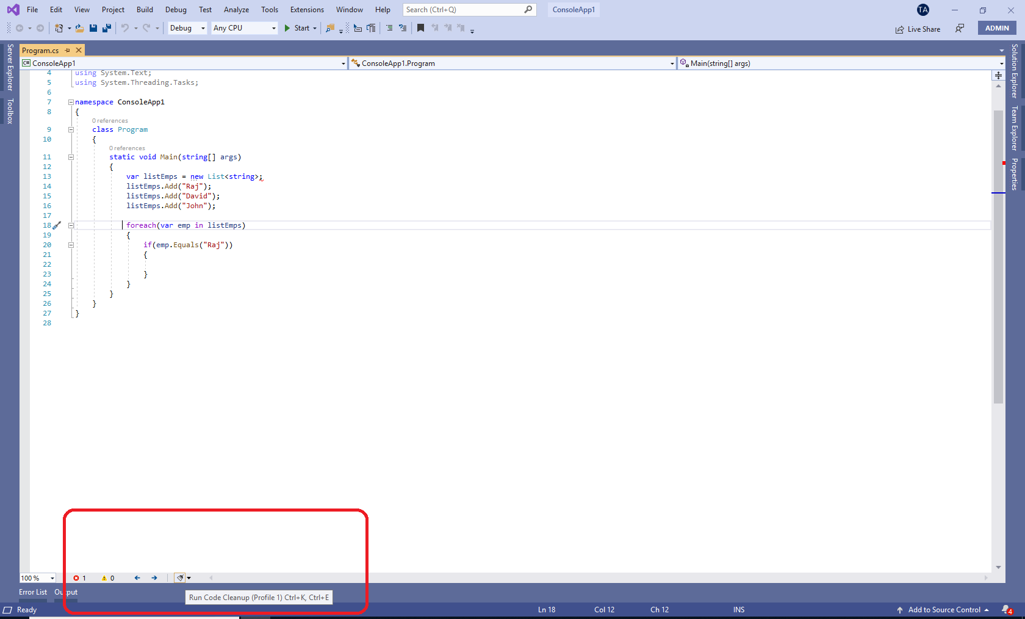Click the Undo arrow in toolbar

tap(125, 28)
